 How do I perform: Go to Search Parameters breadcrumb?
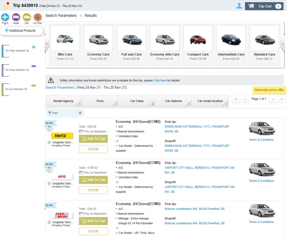coord(61,16)
